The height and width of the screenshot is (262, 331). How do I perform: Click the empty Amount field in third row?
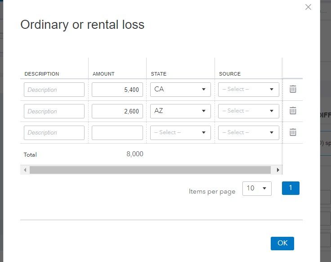pos(117,133)
